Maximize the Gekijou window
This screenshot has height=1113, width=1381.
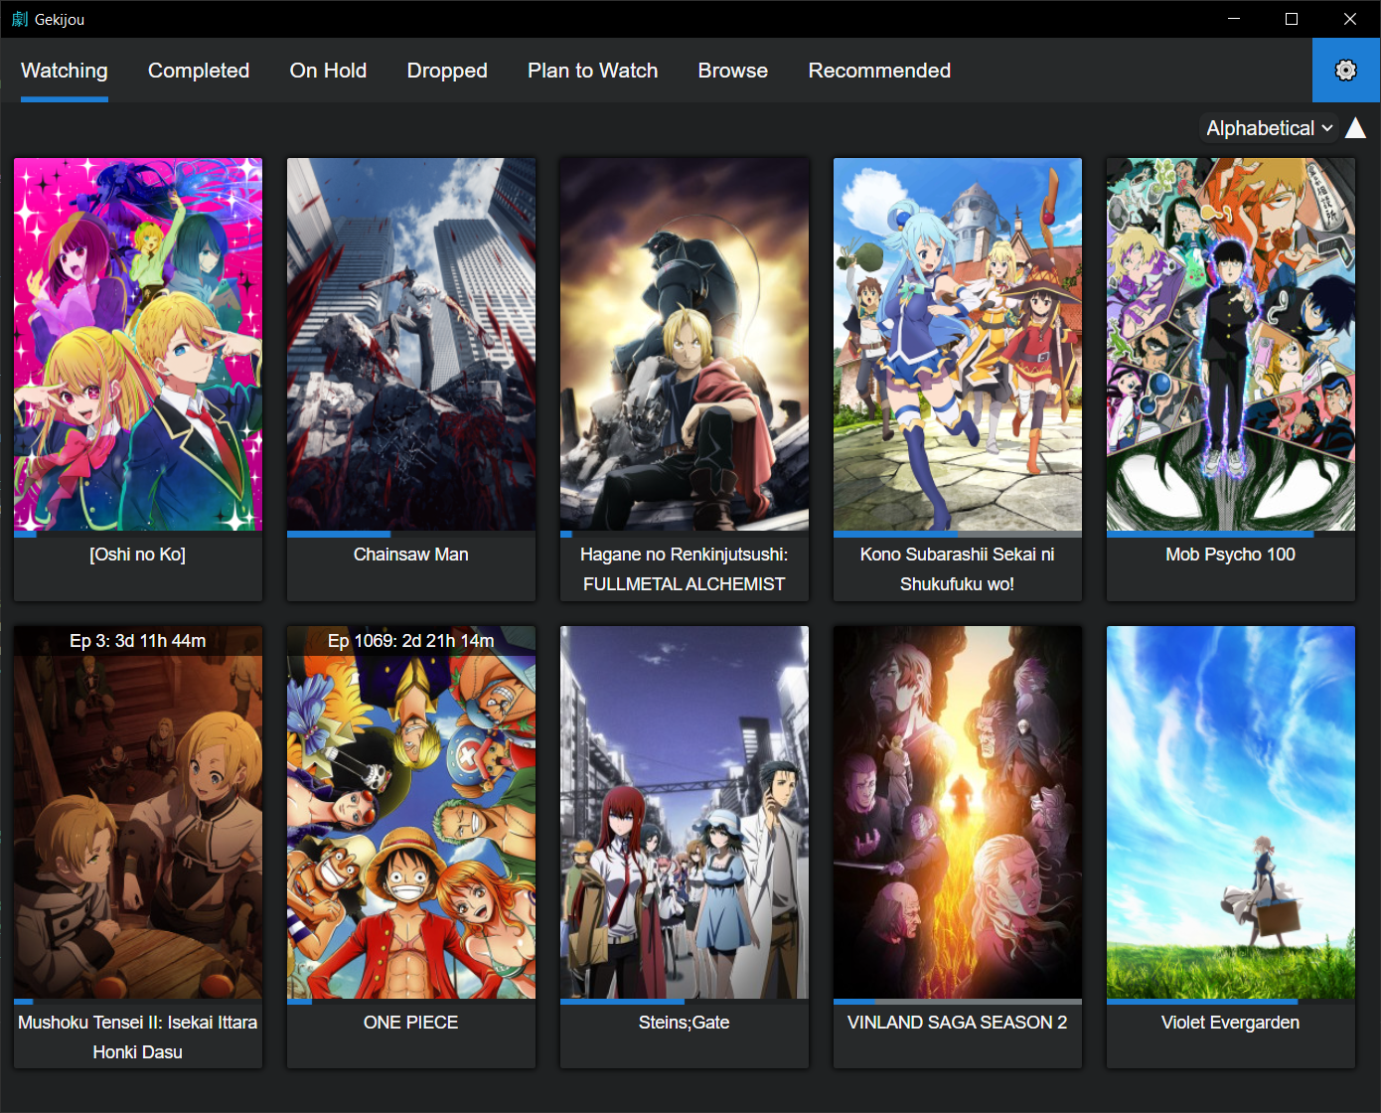[x=1292, y=19]
